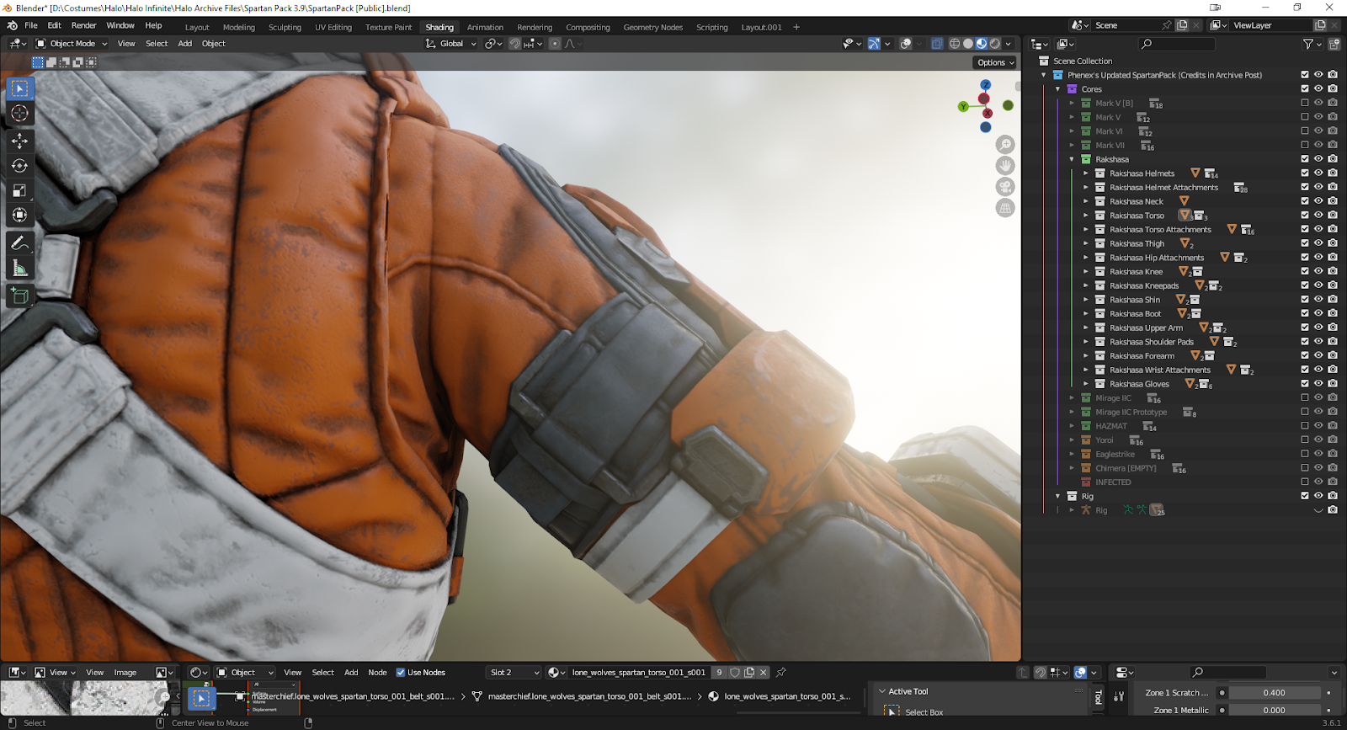Open the Render menu
The height and width of the screenshot is (730, 1347).
click(83, 25)
